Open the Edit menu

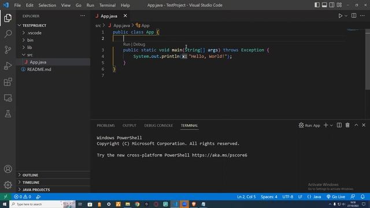[x=29, y=5]
